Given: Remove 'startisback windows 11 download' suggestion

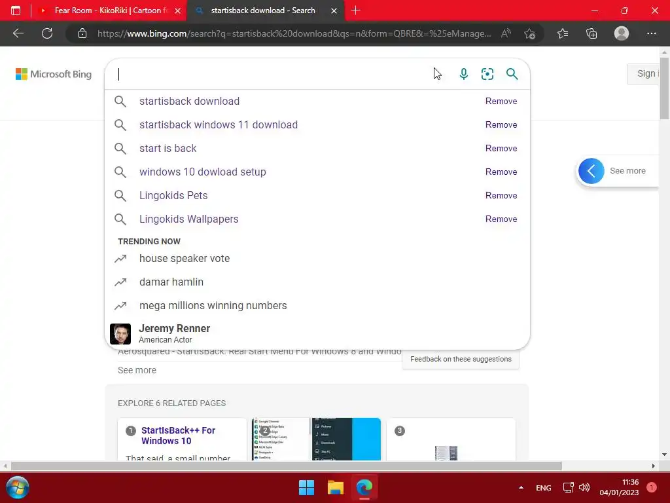Looking at the screenshot, I should [501, 125].
